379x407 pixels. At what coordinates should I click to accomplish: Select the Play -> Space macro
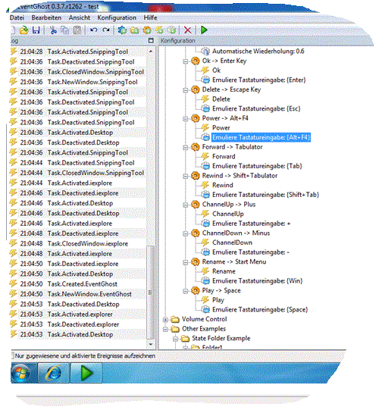[x=221, y=291]
